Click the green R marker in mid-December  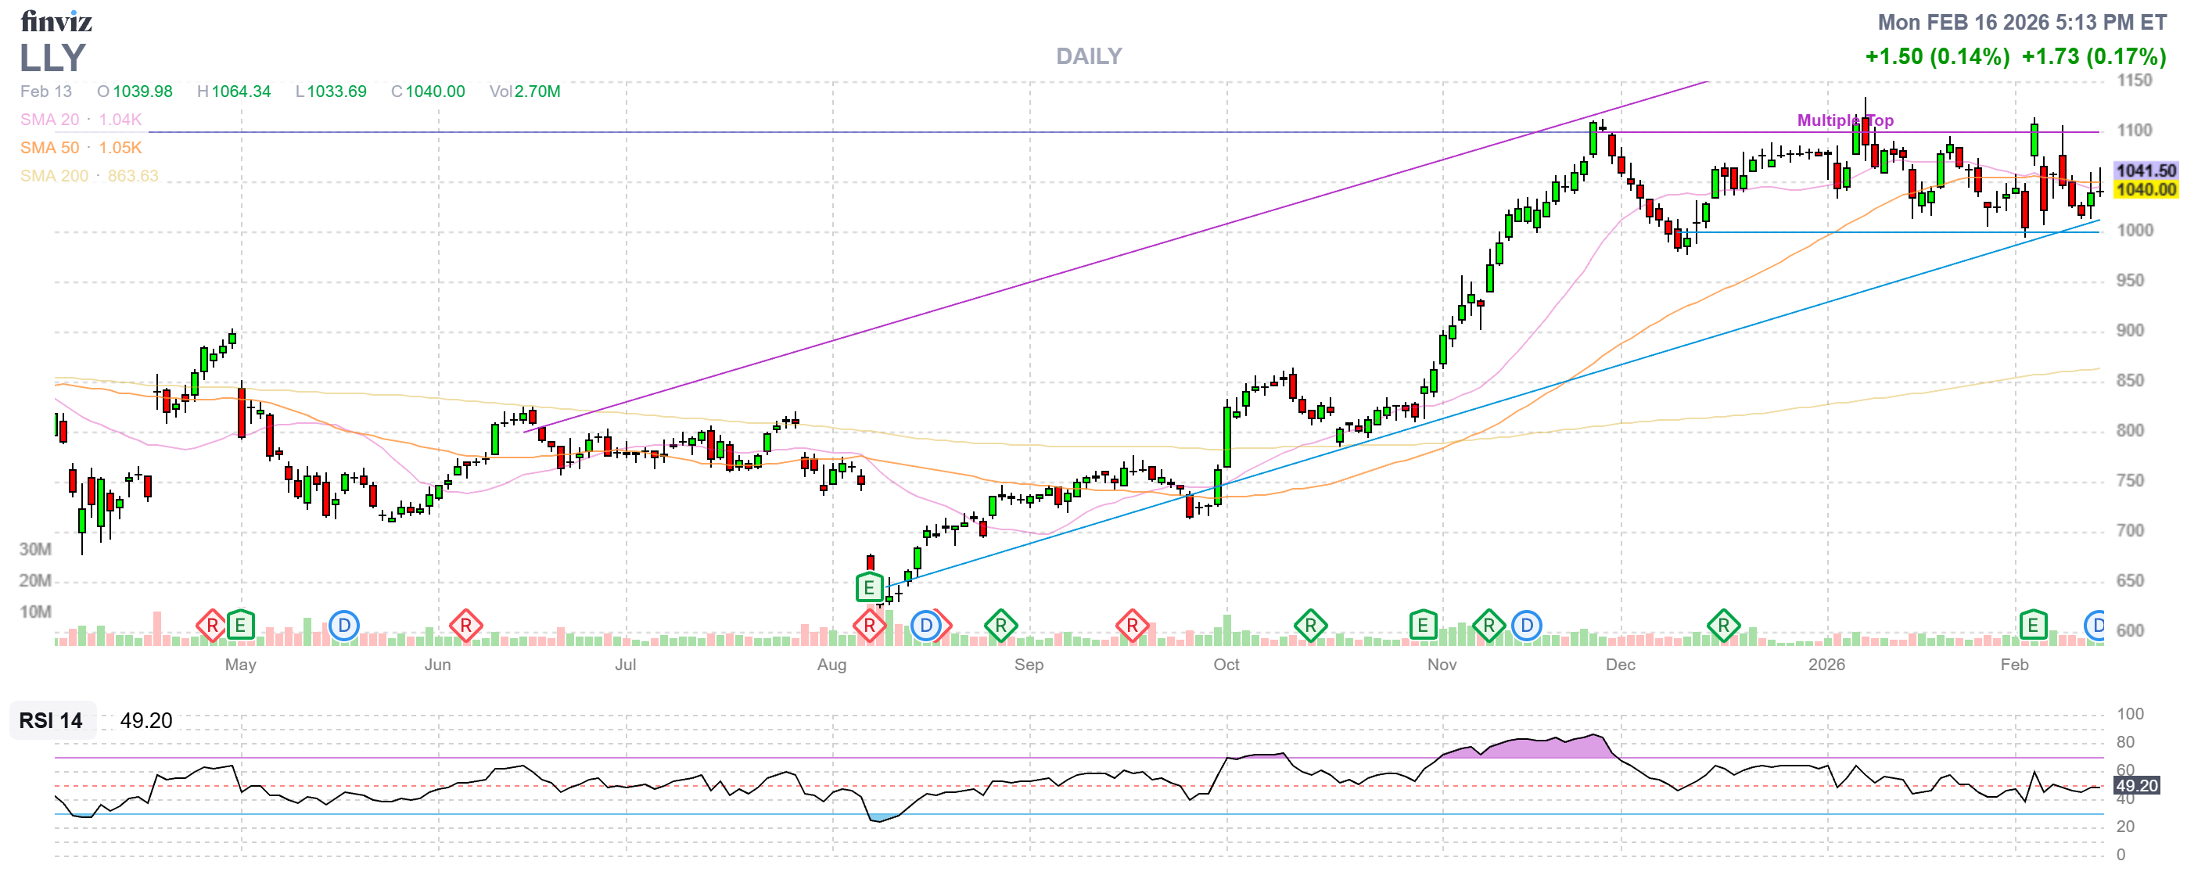1723,626
